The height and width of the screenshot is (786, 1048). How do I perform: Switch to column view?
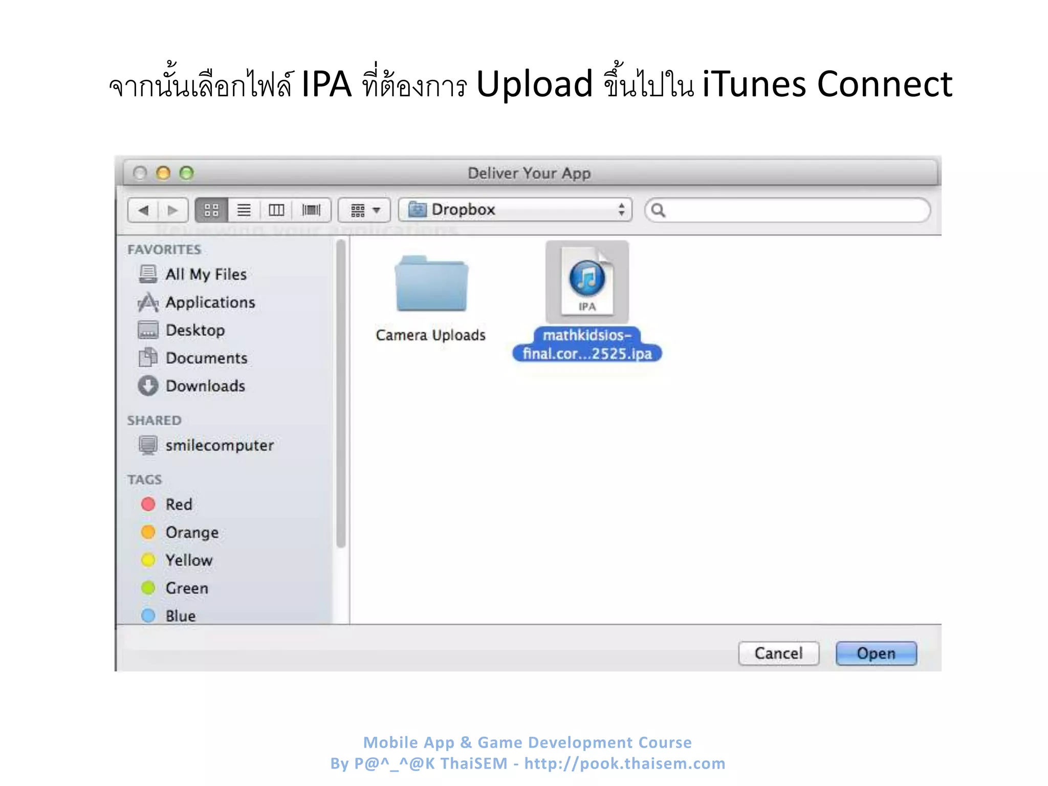click(276, 210)
